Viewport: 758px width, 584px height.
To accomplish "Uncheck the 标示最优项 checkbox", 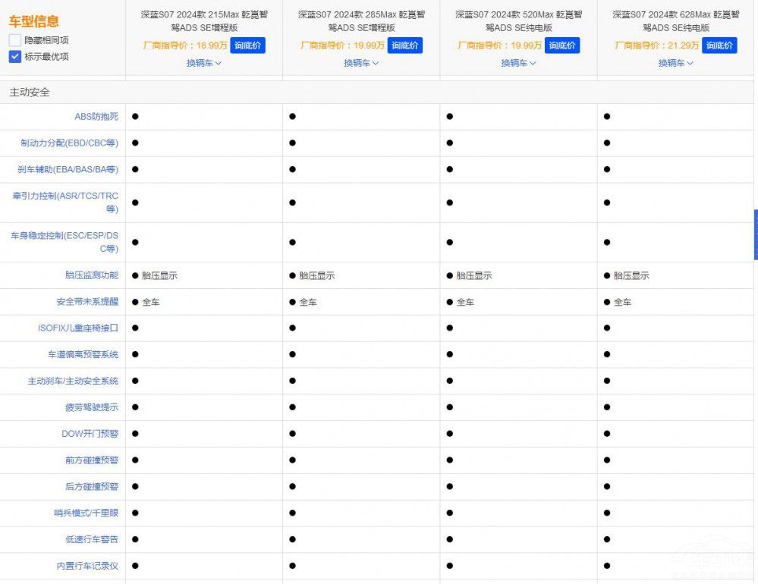I will (x=15, y=57).
